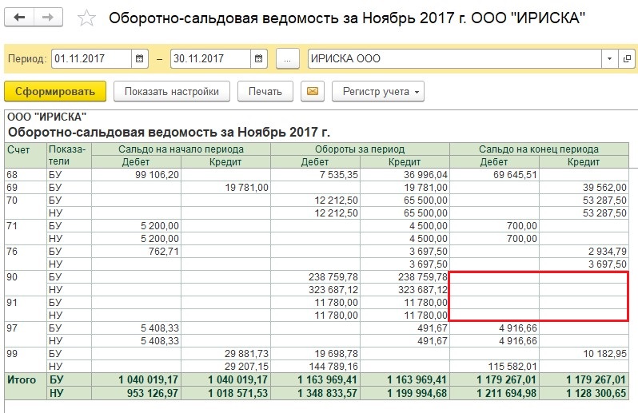Open organization form via the open icon
638x413 pixels.
point(628,59)
